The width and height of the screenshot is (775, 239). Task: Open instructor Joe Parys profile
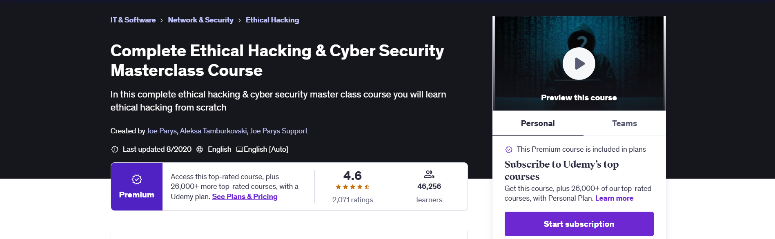point(162,131)
